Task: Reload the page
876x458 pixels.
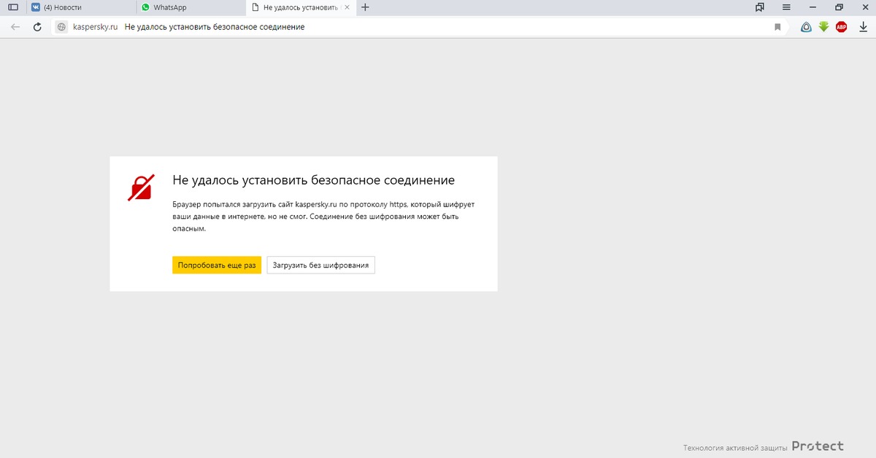Action: point(37,27)
